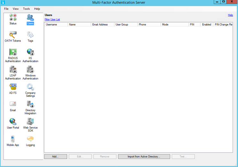Maximize the Multi-Factor Authentication Server window
Screen dimensions: 238x167
[x=223, y=2]
